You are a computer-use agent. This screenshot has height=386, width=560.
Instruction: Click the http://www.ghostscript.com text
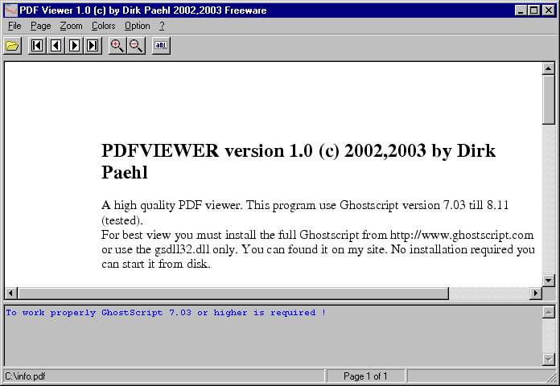point(462,235)
